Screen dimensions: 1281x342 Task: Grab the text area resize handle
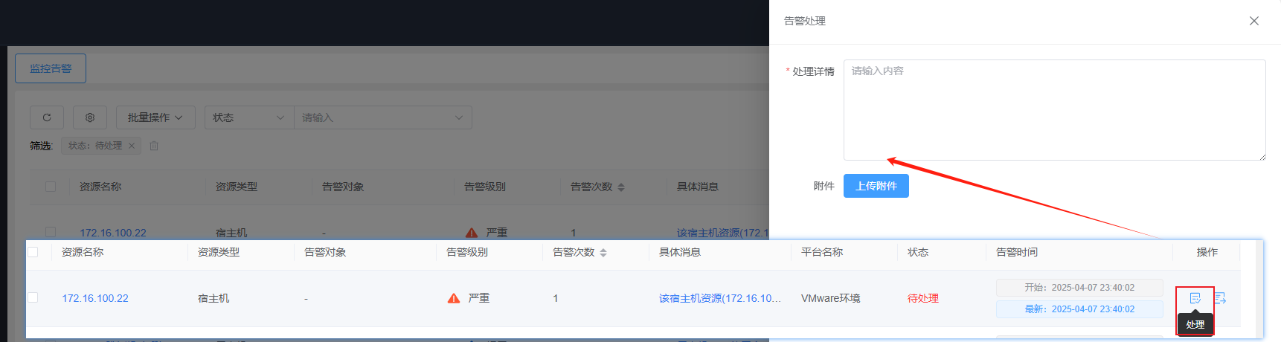click(1262, 156)
